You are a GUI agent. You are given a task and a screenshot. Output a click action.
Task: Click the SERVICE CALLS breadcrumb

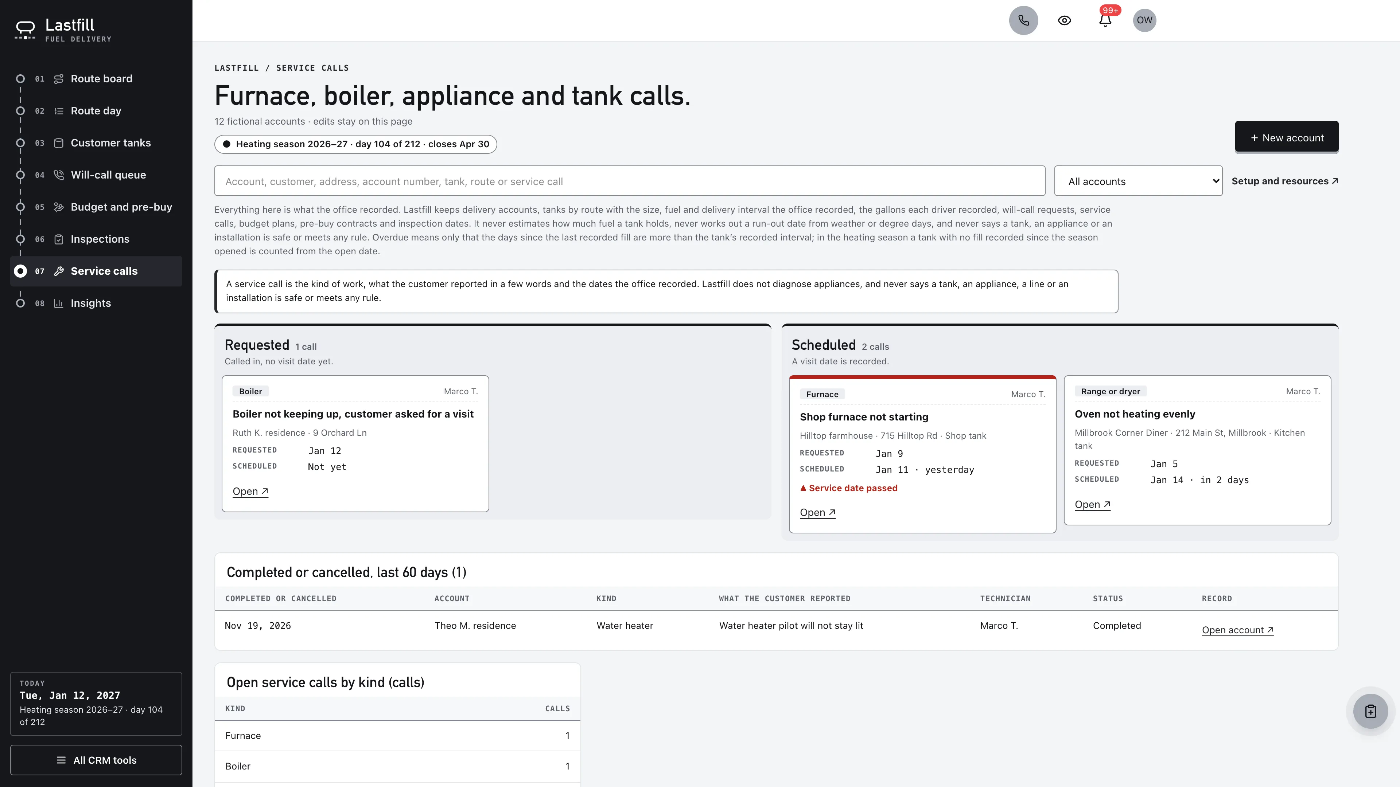[312, 68]
